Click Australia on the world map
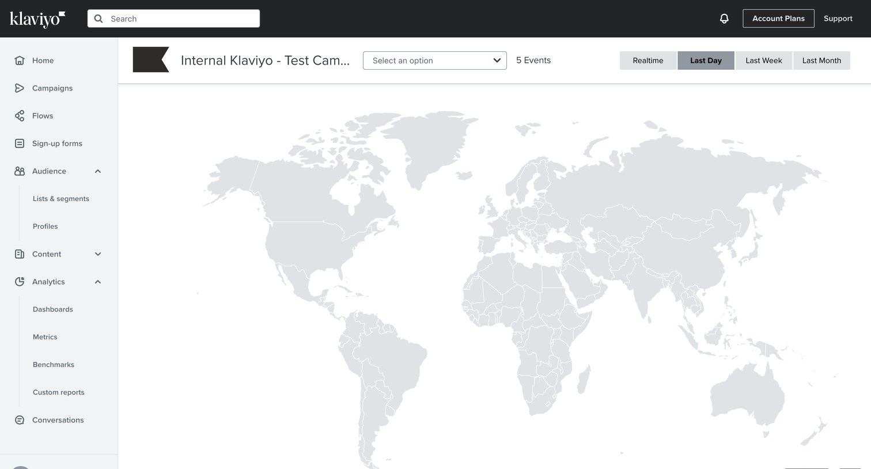Image resolution: width=871 pixels, height=469 pixels. coord(748,395)
